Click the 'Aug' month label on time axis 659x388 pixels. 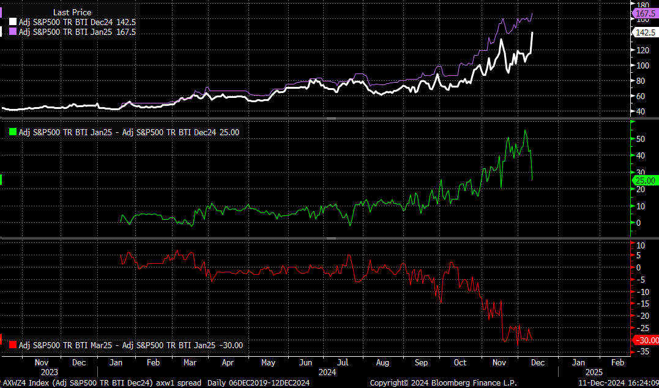pyautogui.click(x=383, y=362)
